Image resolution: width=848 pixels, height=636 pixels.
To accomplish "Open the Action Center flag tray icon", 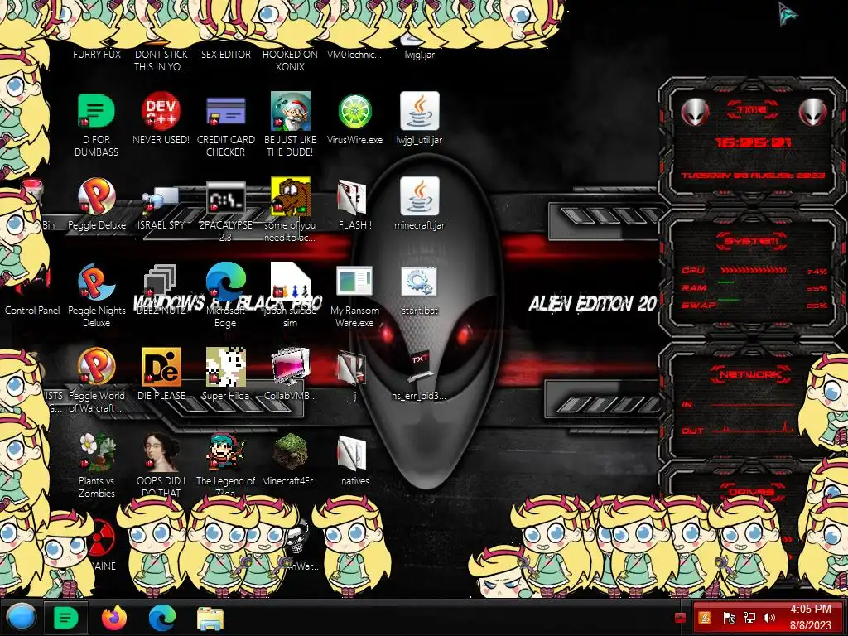I will pos(728,618).
